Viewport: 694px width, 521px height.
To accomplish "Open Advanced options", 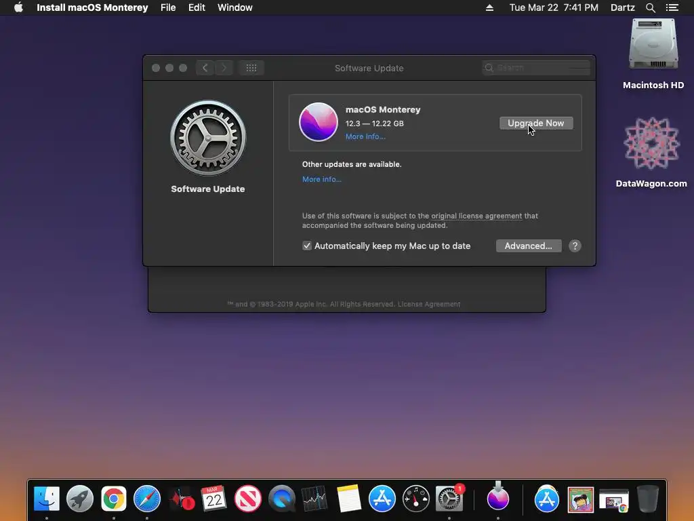I will [x=529, y=246].
